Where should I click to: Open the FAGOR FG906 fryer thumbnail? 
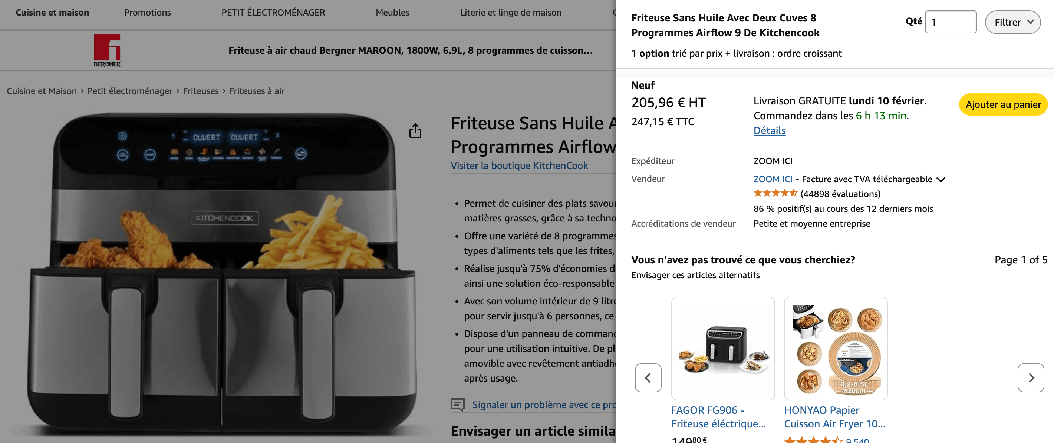(722, 348)
